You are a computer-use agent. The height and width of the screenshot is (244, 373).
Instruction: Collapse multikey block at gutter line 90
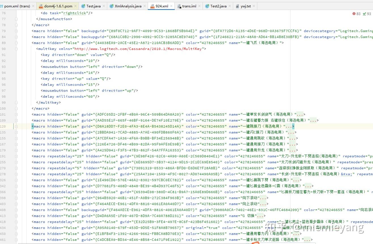(x=16, y=49)
